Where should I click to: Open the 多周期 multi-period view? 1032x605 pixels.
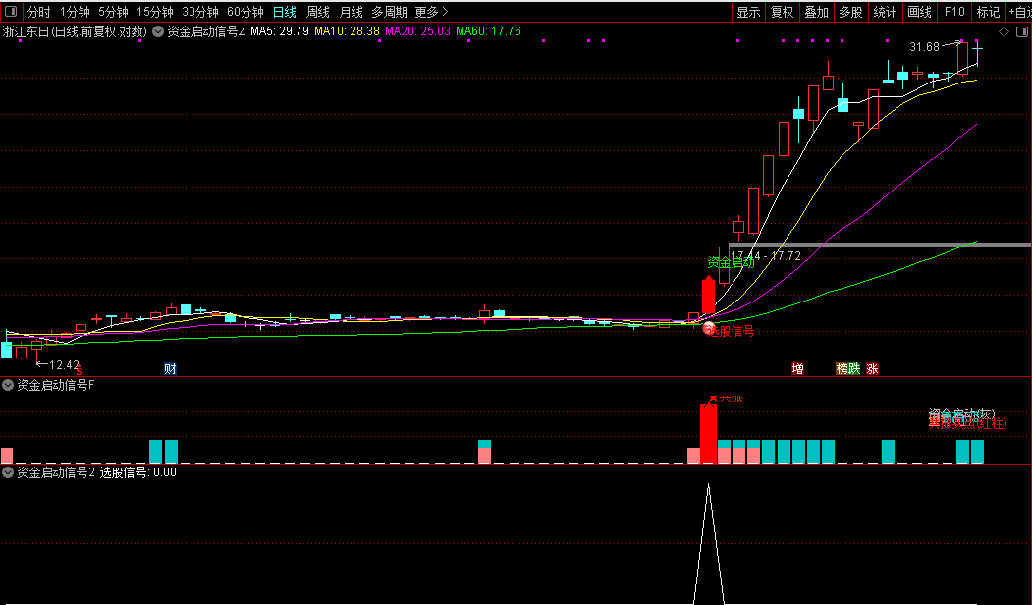pos(389,12)
